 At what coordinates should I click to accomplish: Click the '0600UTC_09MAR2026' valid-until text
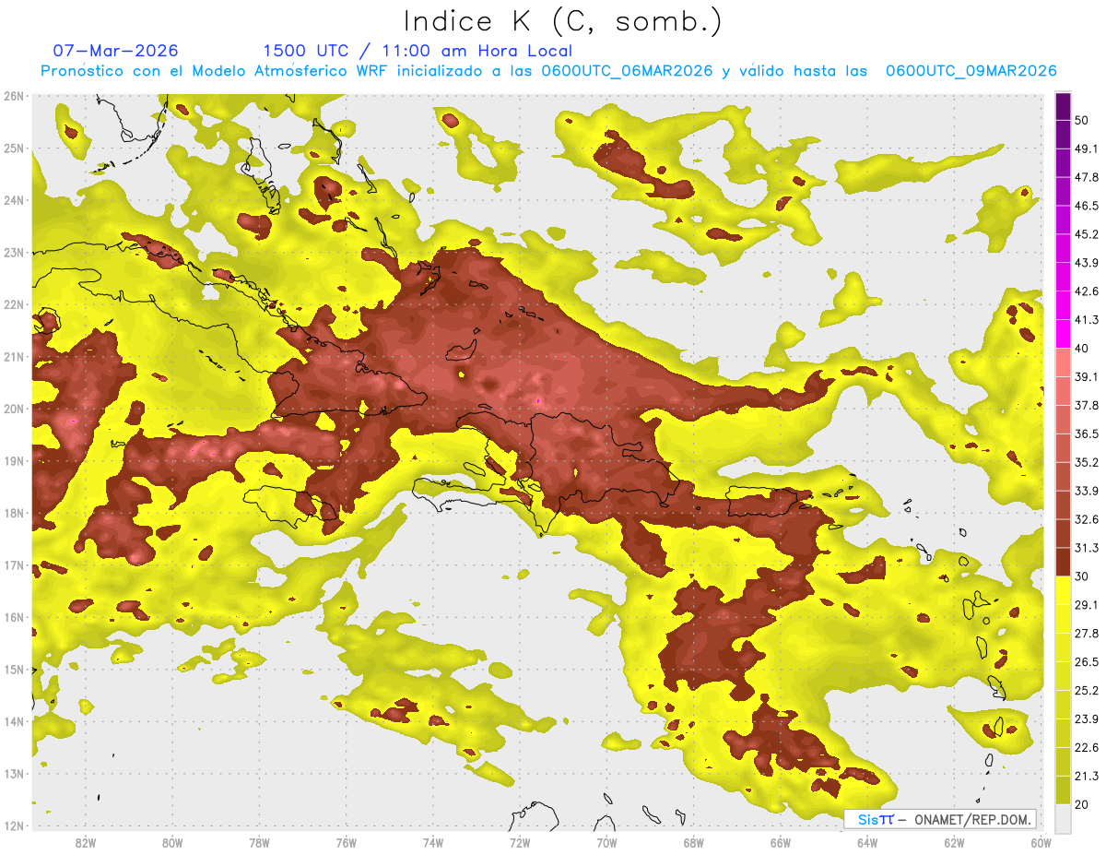point(971,71)
